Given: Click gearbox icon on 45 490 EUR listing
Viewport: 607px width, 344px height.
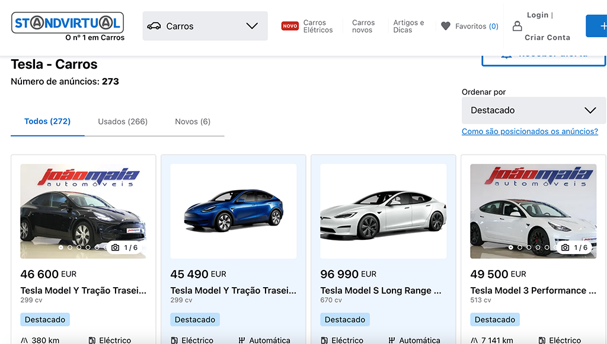Looking at the screenshot, I should [x=242, y=340].
